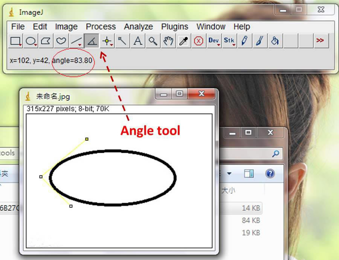This screenshot has height=260, width=339.
Task: Minimize the 未命名.jpg image window
Action: [163, 94]
